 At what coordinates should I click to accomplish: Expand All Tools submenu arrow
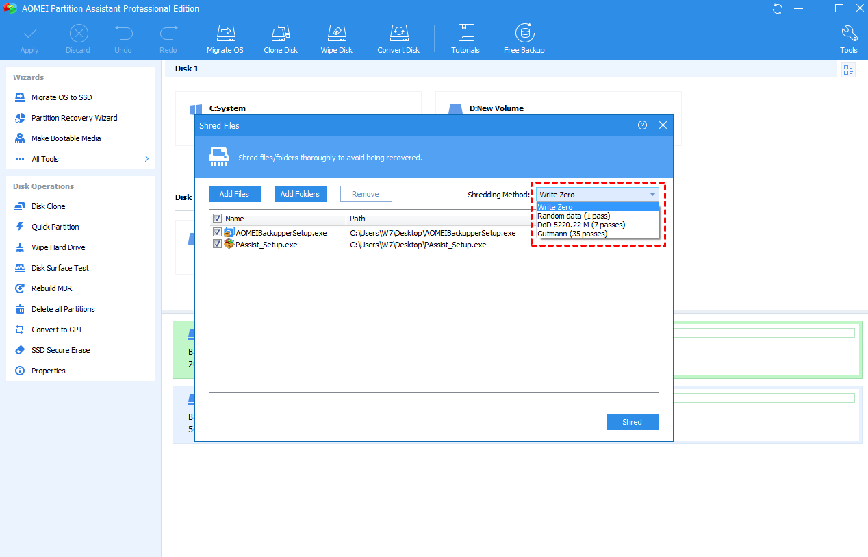[146, 159]
